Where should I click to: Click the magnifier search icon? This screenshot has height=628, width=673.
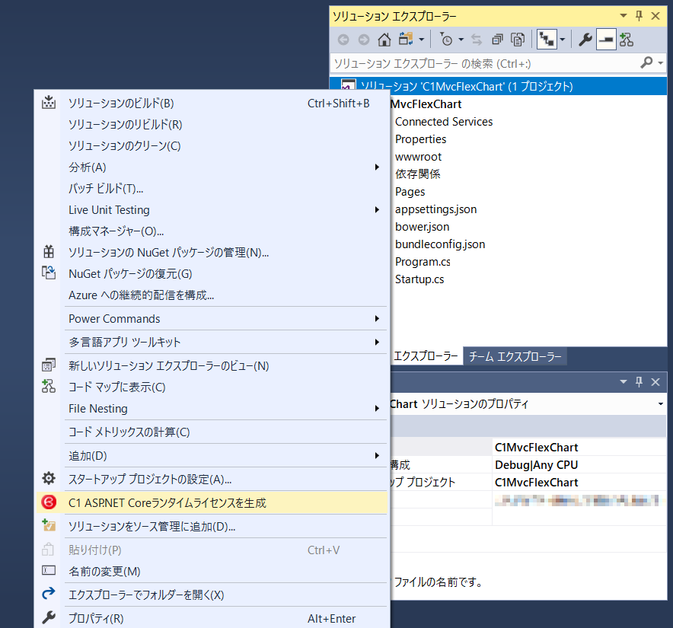tap(646, 62)
